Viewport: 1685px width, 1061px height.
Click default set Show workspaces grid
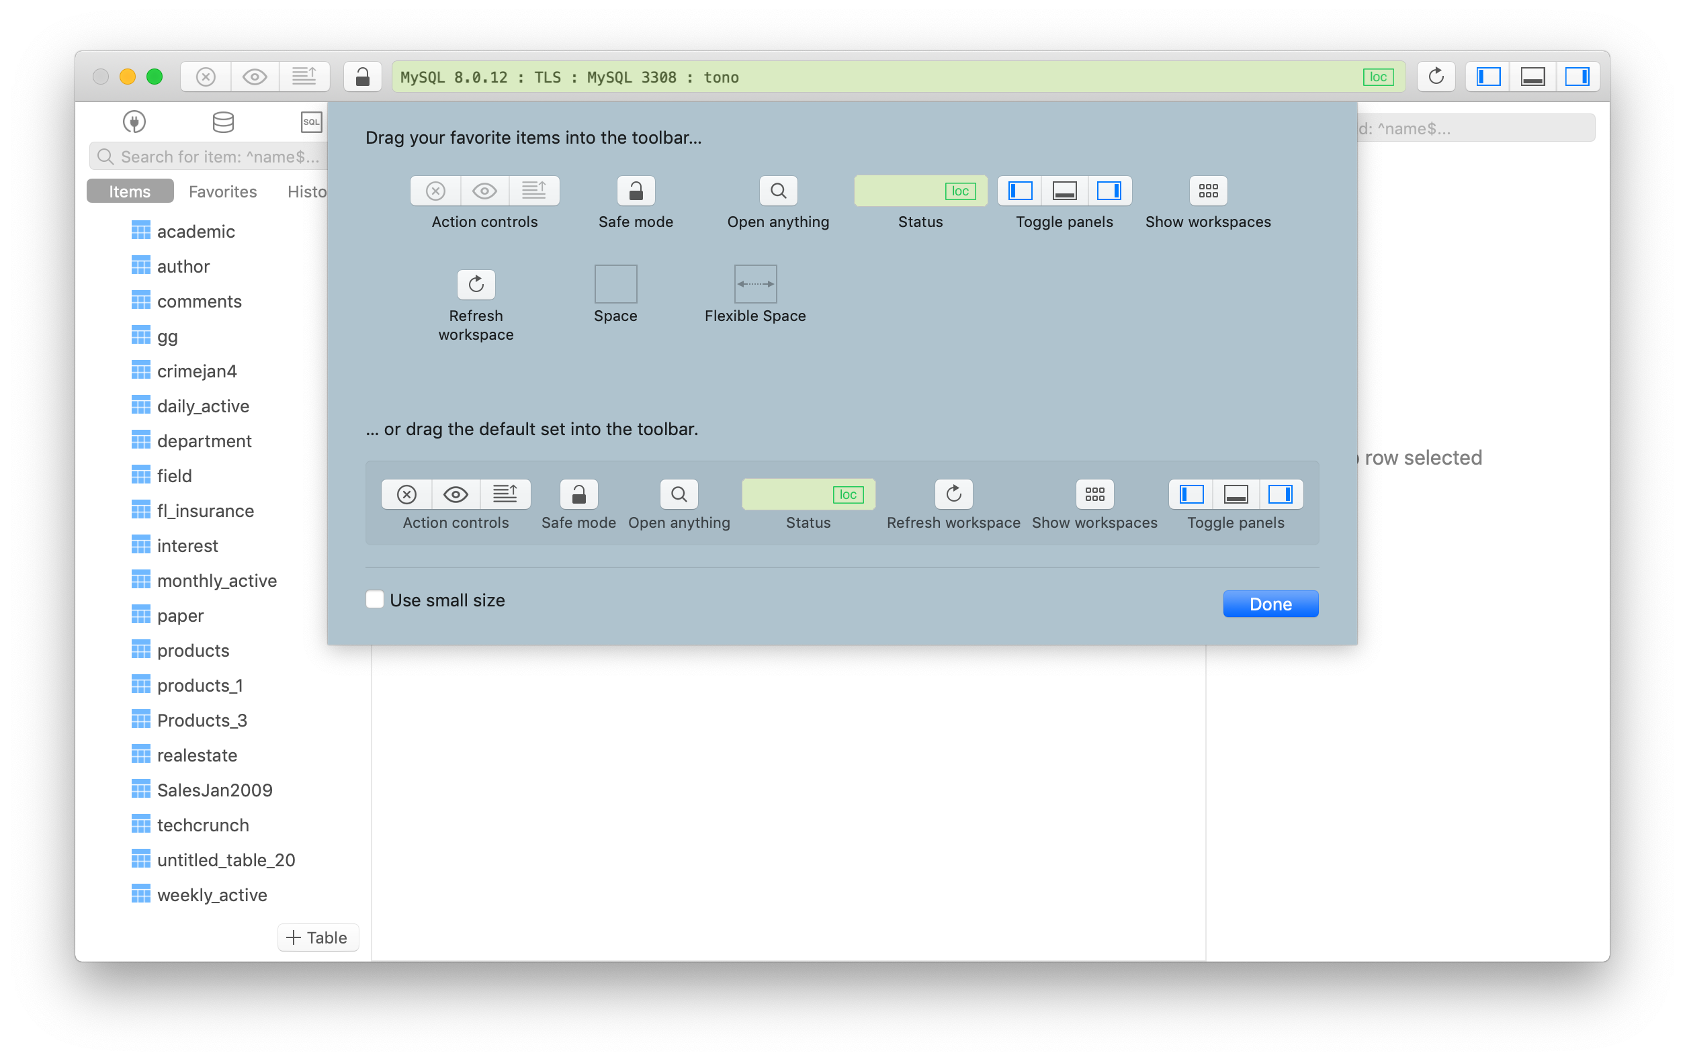point(1095,495)
